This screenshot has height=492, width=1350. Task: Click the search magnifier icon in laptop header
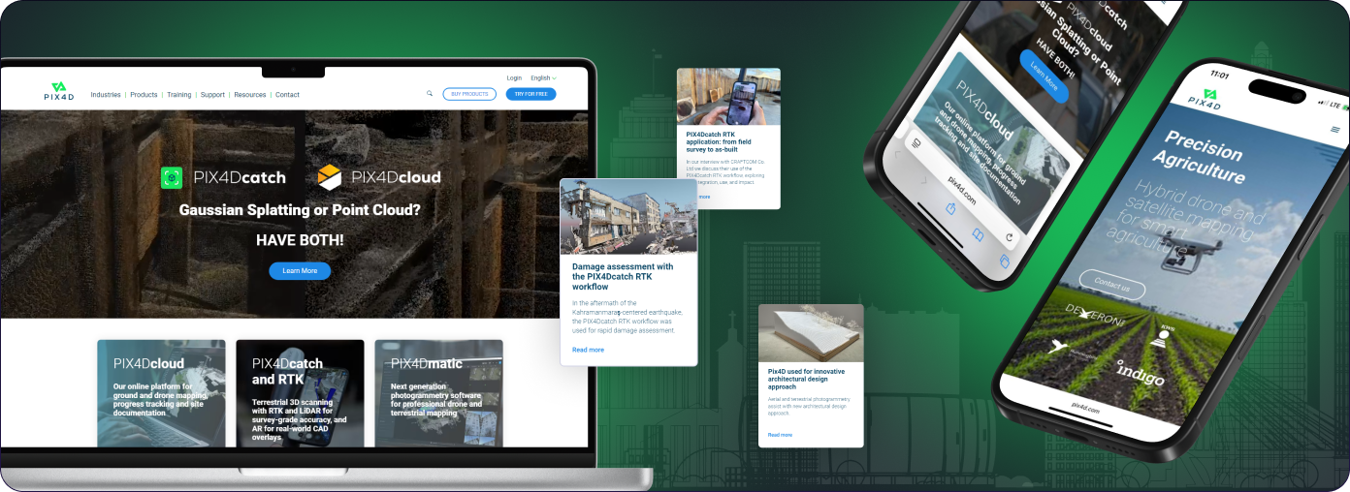point(430,94)
